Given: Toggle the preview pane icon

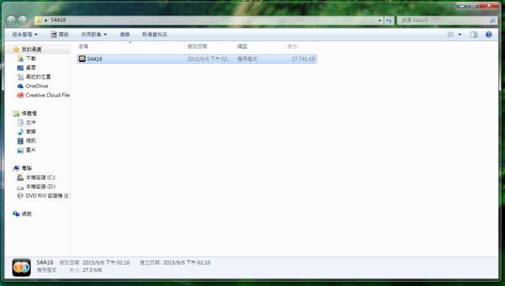Looking at the screenshot, I should (x=474, y=34).
